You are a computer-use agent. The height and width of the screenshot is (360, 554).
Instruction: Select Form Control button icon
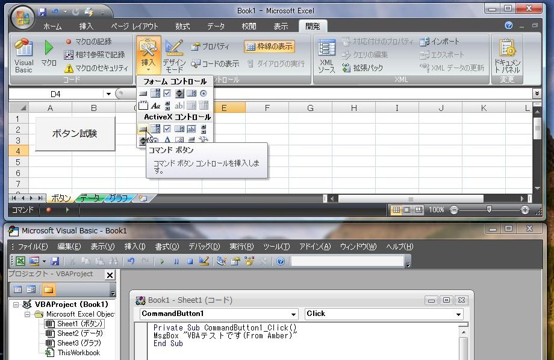(x=143, y=93)
